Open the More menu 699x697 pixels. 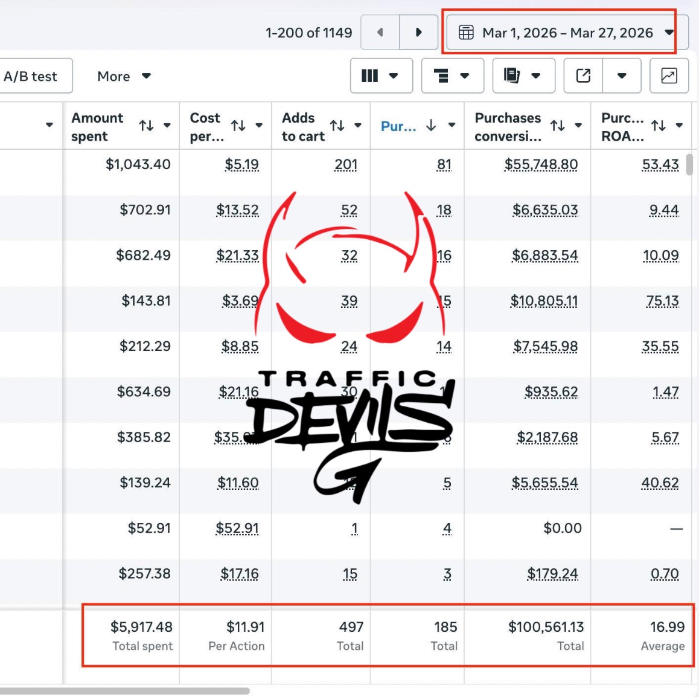click(x=124, y=76)
